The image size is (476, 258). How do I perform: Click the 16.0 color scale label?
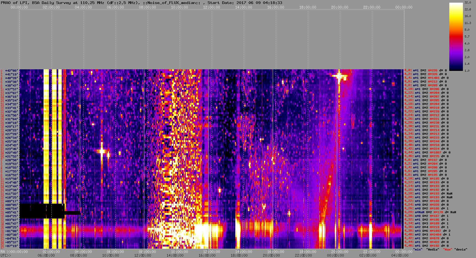click(x=467, y=16)
